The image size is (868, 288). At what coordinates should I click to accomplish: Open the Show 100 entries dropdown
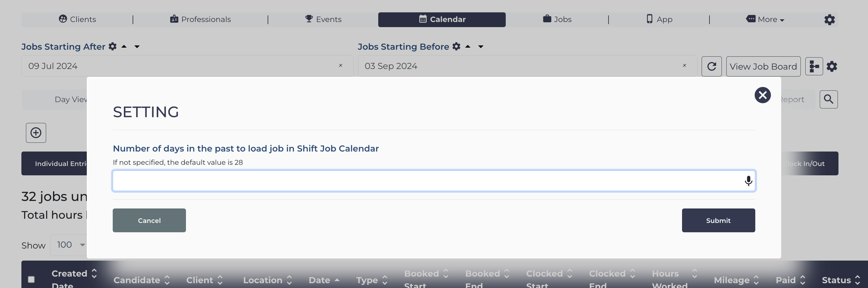69,245
